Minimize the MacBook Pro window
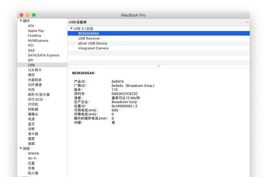The image size is (267, 177). pyautogui.click(x=27, y=15)
